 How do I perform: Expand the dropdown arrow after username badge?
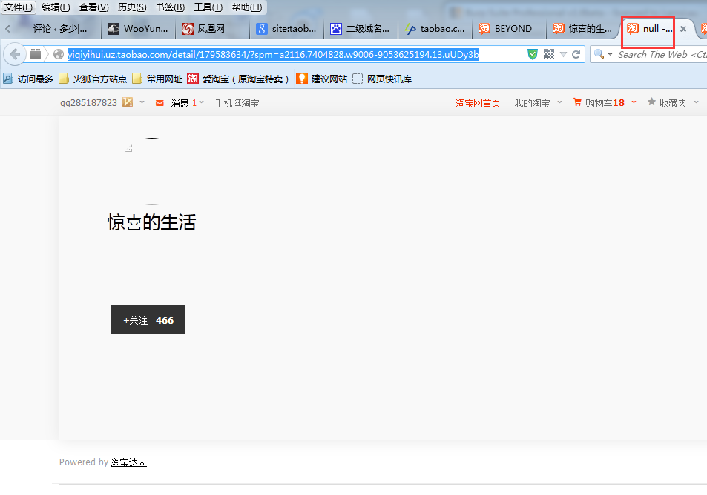tap(142, 102)
